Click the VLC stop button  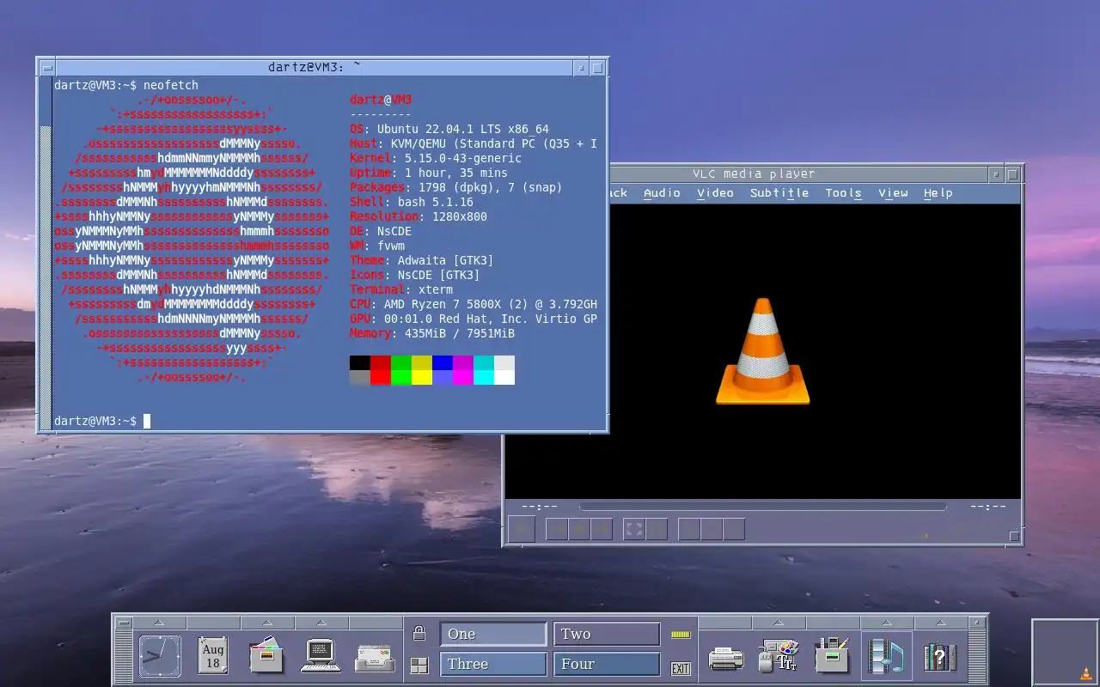[579, 529]
